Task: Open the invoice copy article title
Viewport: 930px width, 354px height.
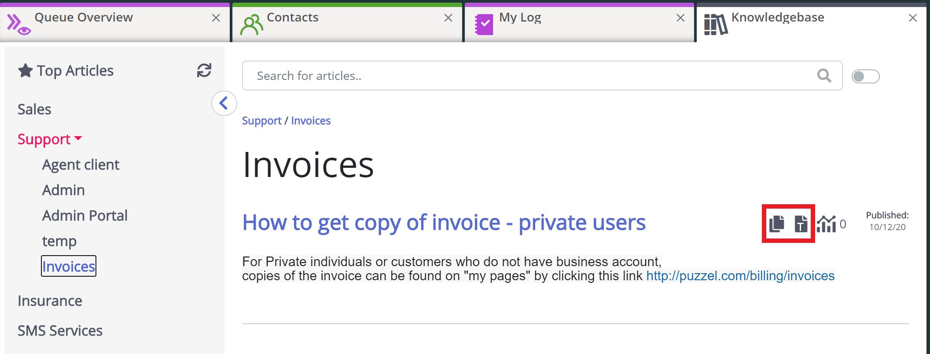Action: [x=444, y=222]
